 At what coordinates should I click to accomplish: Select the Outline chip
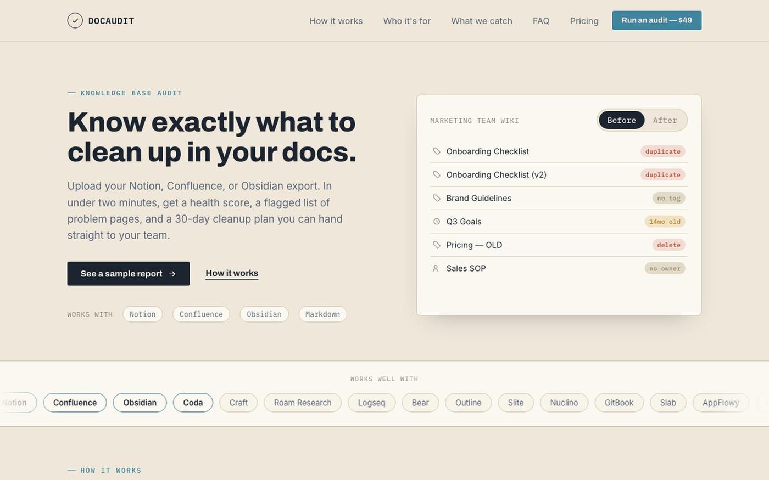[468, 403]
